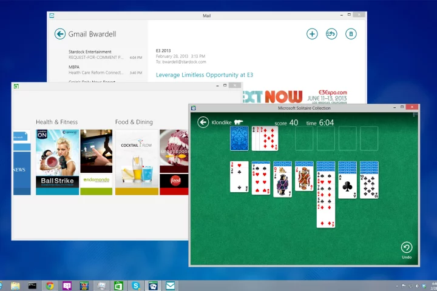Launch Google Chrome from the taskbar
437x291 pixels.
(50, 286)
